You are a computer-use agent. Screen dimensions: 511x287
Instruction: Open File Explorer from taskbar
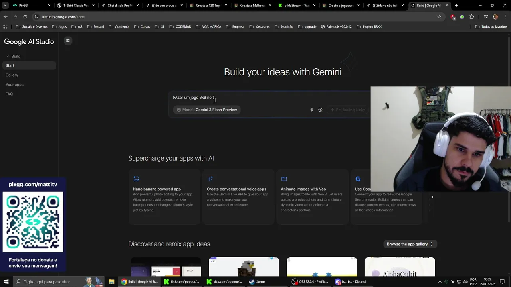111,282
